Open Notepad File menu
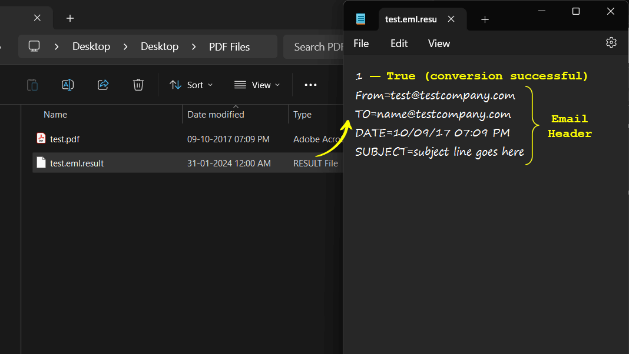This screenshot has height=354, width=629. [361, 44]
